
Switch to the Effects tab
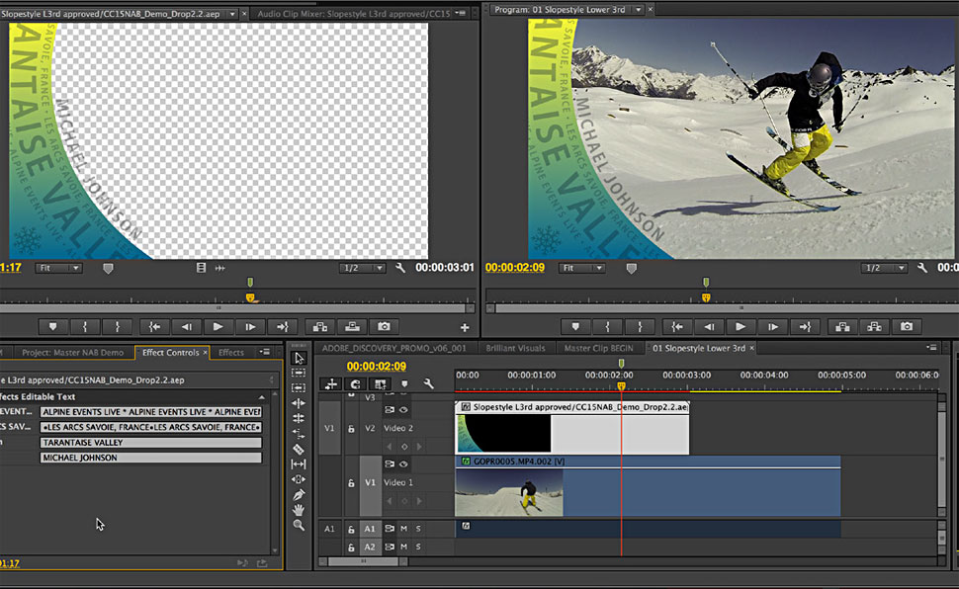[230, 353]
